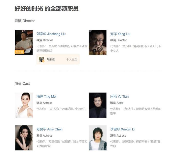The image size is (169, 153).
Task: Click Xueqin Li's portrait photo
Action: pos(98,138)
